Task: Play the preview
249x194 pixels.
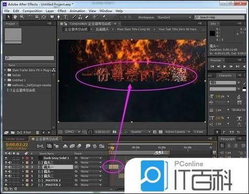Action: (224, 66)
